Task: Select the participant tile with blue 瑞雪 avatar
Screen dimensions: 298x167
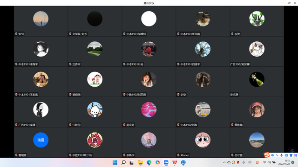Action: 41,142
